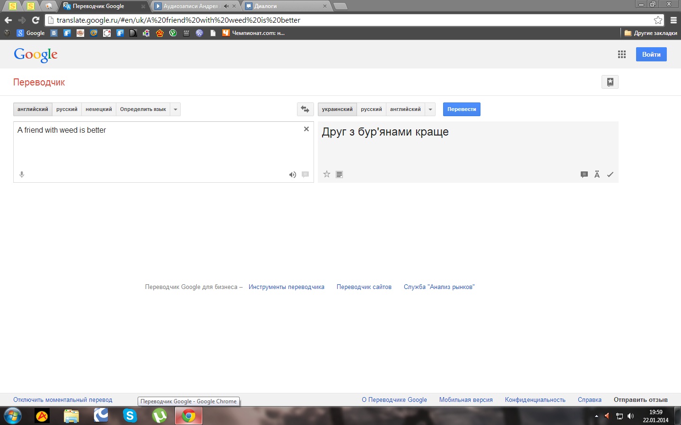Star the translation to save it

click(326, 174)
